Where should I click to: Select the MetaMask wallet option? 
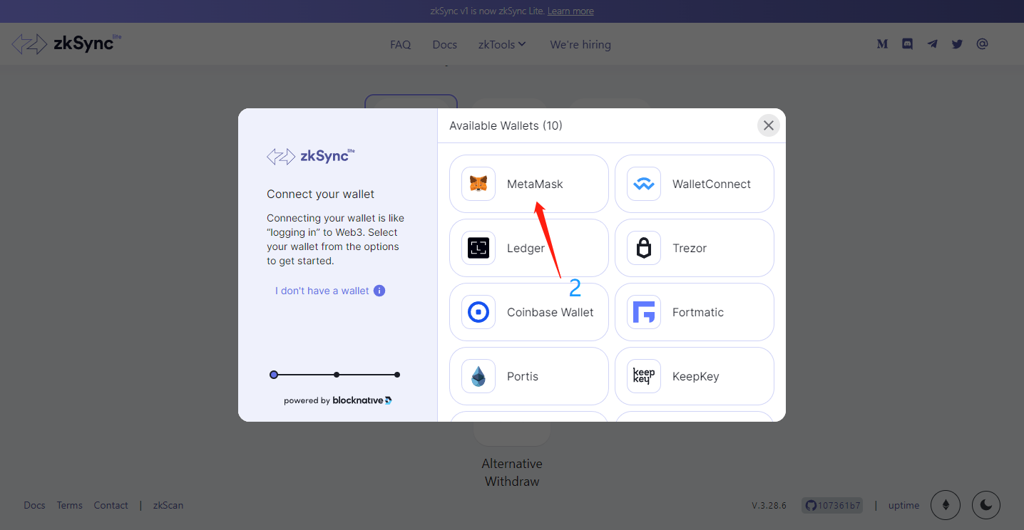point(528,184)
